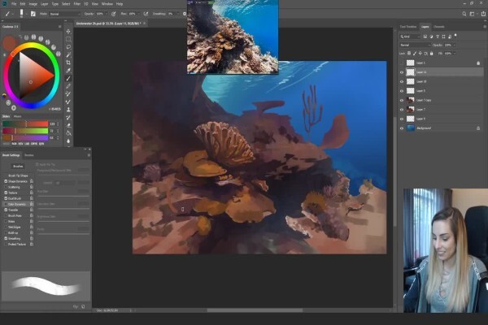Screen dimensions: 488x325
Task: Open the Filter menu
Action: click(x=77, y=4)
